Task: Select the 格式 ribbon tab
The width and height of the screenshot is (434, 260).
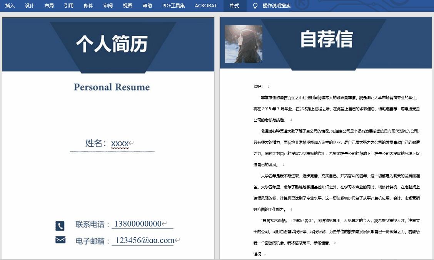Action: [x=235, y=6]
